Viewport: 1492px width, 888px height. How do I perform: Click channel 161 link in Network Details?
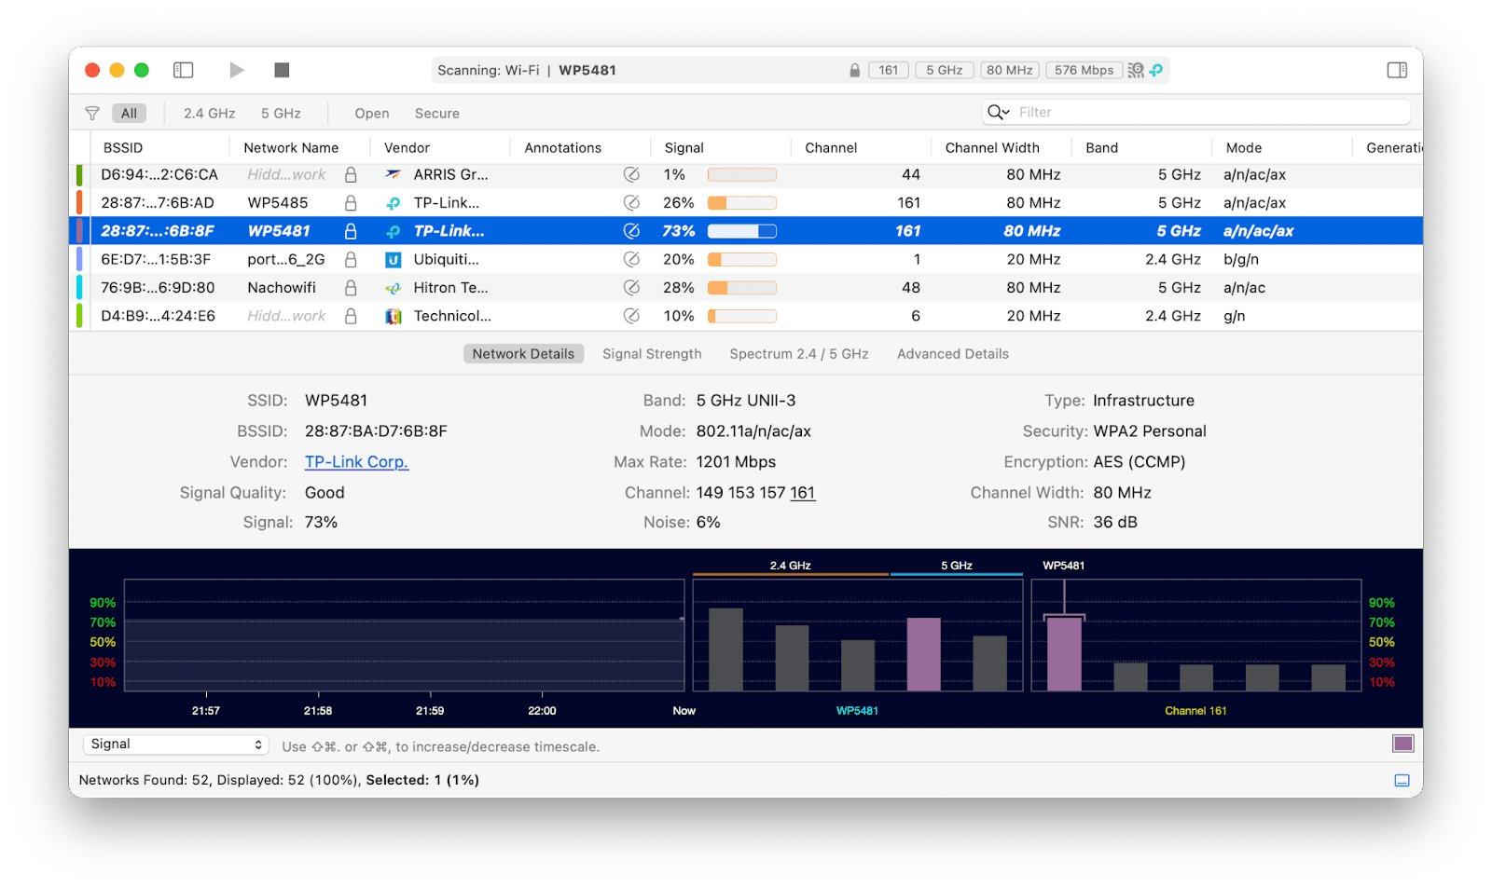(x=803, y=493)
